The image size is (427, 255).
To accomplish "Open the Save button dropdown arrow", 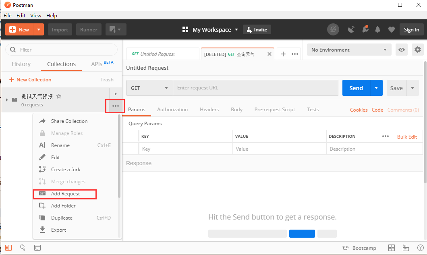I will 412,88.
